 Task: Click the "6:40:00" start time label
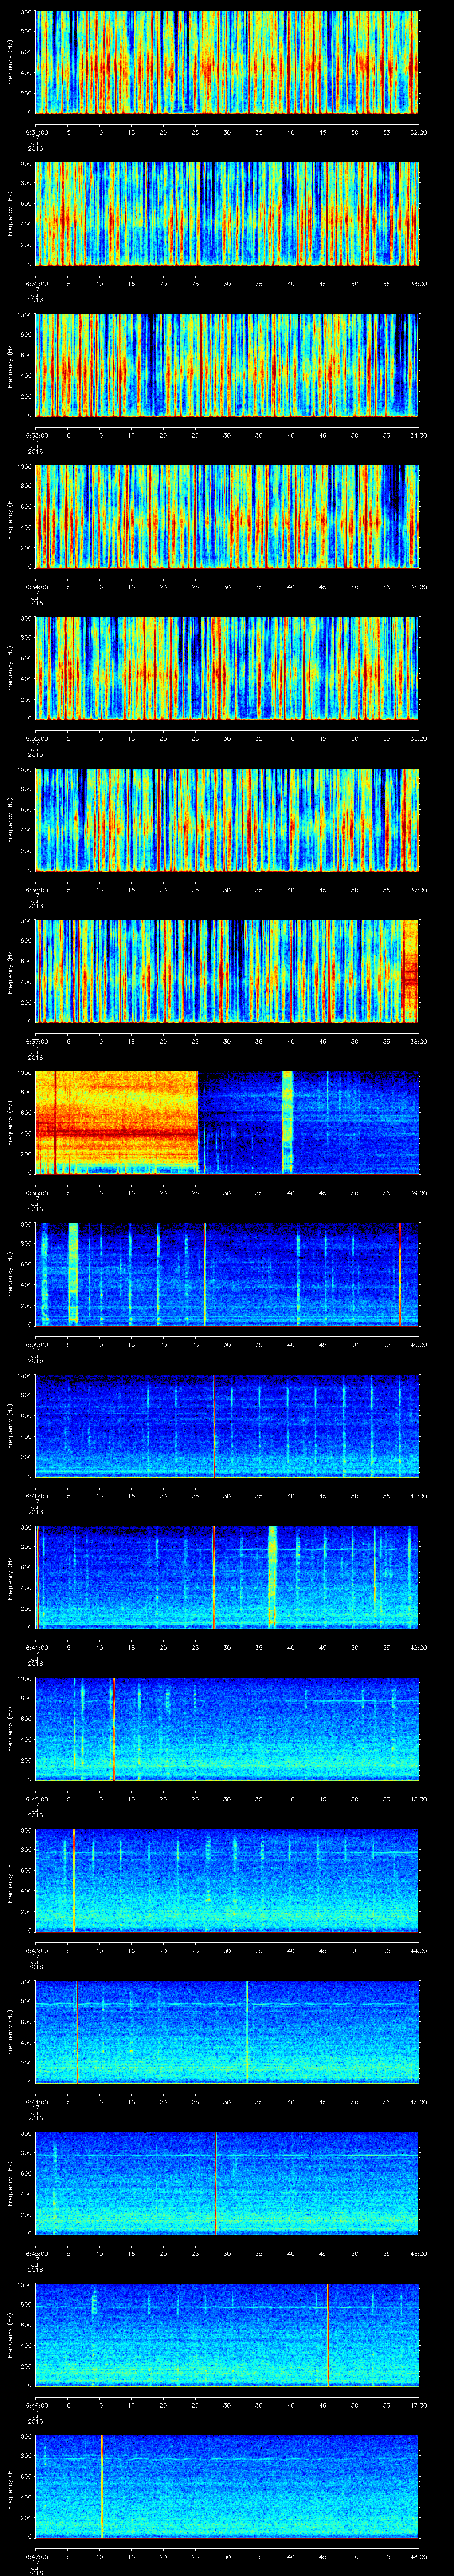(x=36, y=1496)
